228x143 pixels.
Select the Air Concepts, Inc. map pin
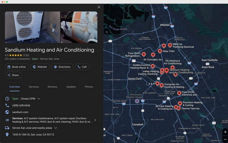coord(153,55)
